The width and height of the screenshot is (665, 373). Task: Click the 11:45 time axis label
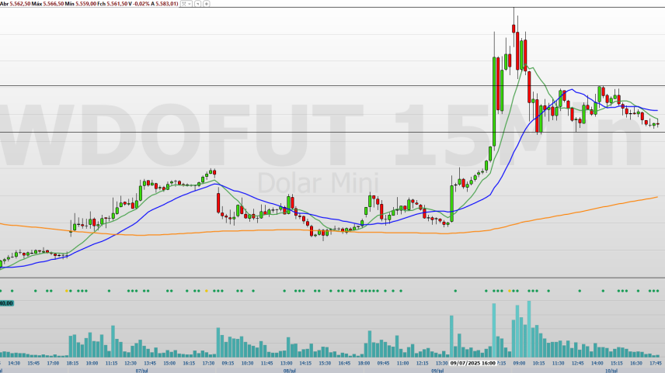266,363
